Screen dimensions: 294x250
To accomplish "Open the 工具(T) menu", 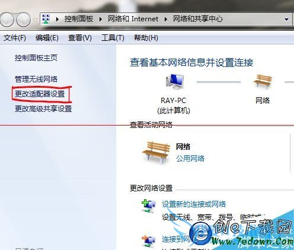I will [113, 37].
